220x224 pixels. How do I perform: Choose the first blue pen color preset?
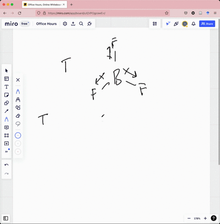coord(18,135)
